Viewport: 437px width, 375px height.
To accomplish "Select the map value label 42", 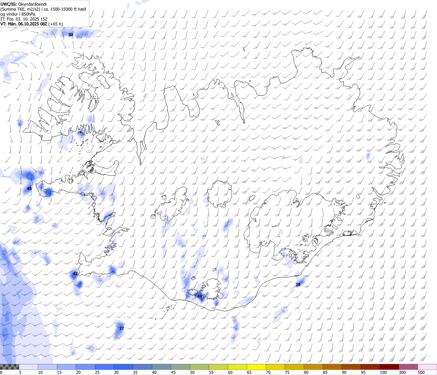I will [x=75, y=274].
